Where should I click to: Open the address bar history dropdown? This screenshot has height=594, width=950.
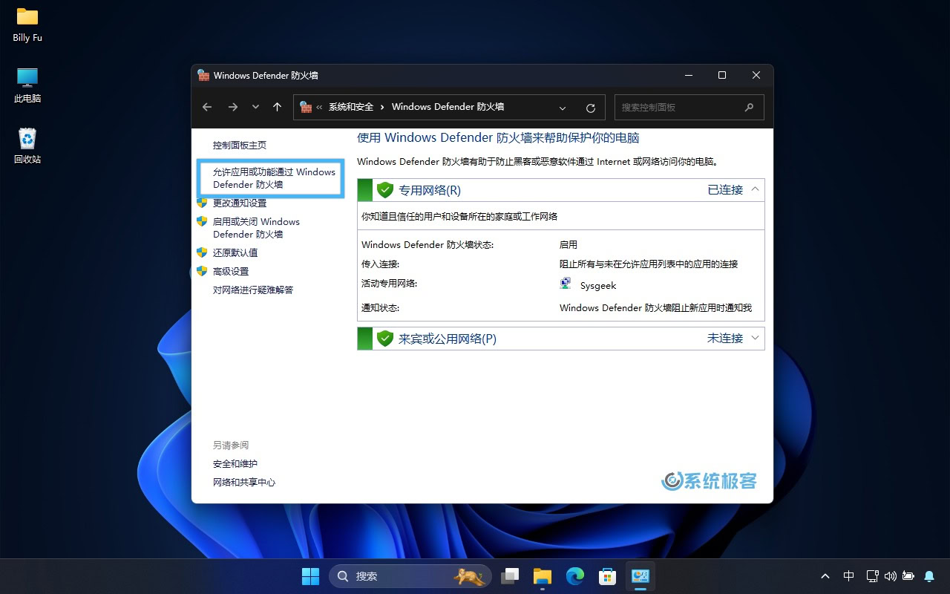563,108
